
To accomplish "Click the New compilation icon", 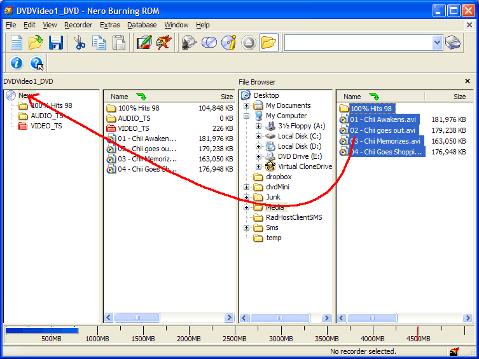I will (x=16, y=43).
